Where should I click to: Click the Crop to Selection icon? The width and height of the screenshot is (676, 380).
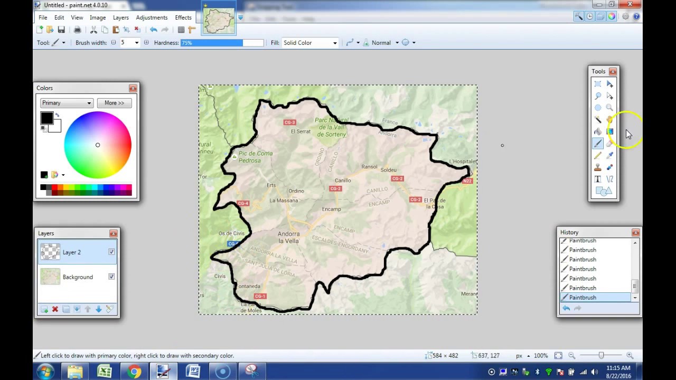[x=127, y=30]
